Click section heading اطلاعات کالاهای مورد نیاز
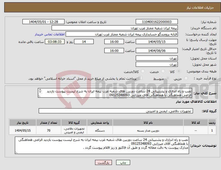 (196, 102)
